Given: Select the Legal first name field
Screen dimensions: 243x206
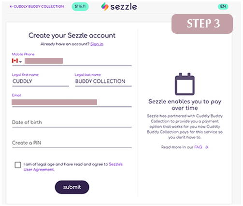Looking at the screenshot, I should [x=41, y=81].
